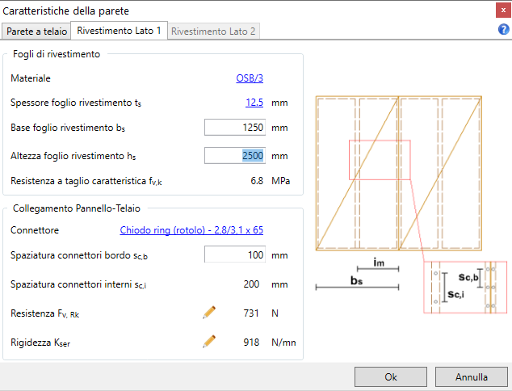Click the 918 stiffness value
Viewport: 512px width, 391px height.
click(251, 342)
